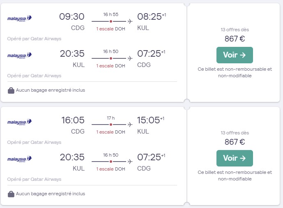Click plane icon next to 16 h 55 duration

130,21
